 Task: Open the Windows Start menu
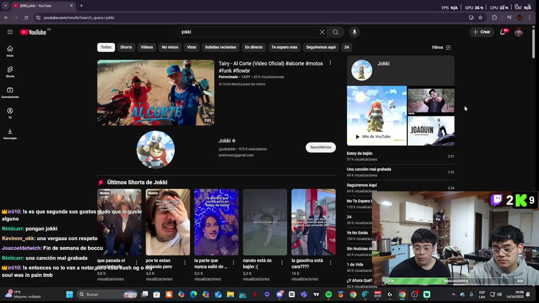69,295
